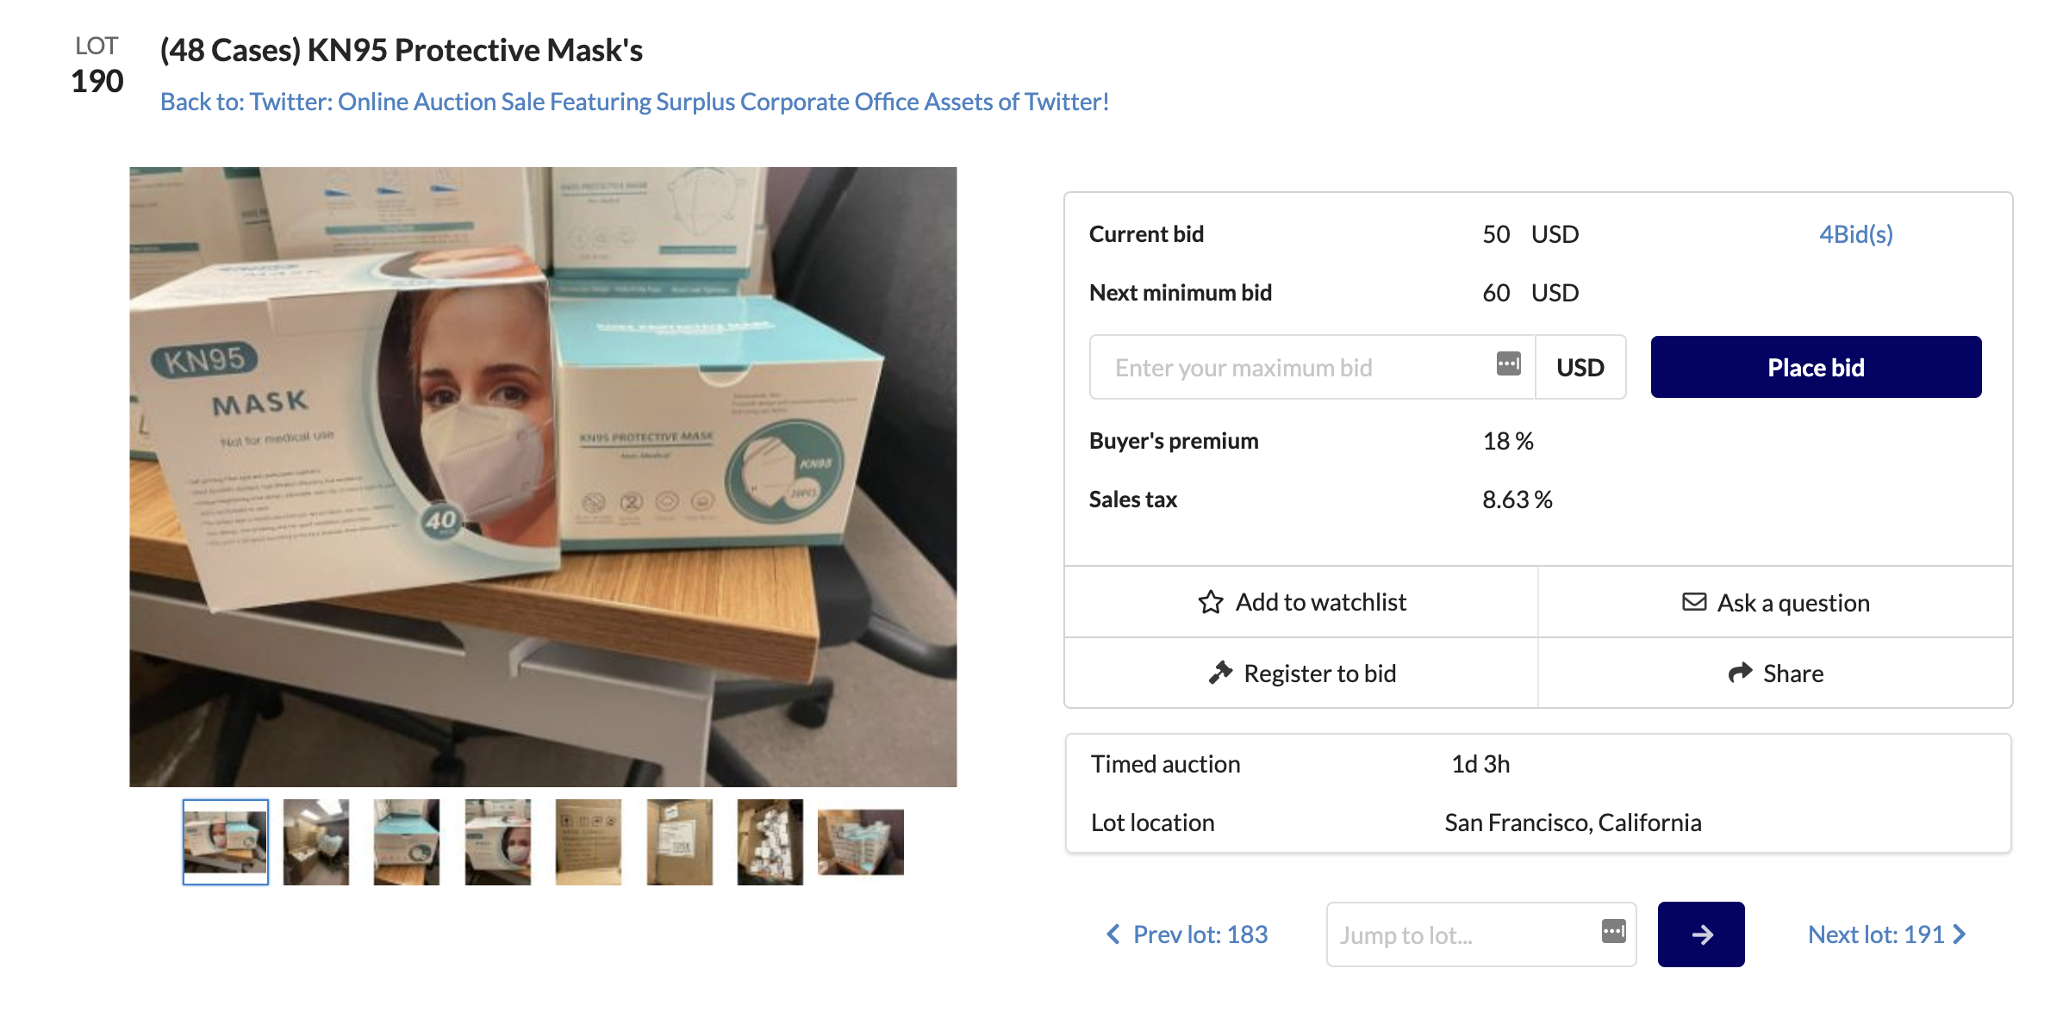Screen dimensions: 2063x1018
Task: Go back to the Twitter auction sale page
Action: [634, 102]
